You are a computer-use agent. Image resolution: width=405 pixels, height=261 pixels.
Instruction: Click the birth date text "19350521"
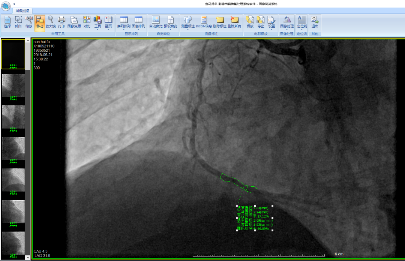(x=42, y=50)
